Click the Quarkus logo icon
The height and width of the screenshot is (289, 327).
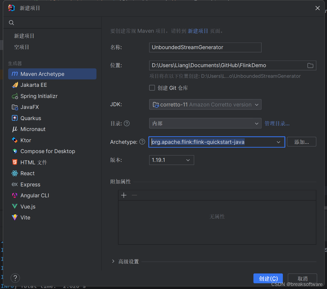15,118
